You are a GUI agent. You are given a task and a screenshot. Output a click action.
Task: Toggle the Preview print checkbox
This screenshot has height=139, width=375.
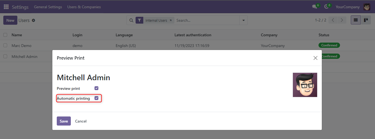point(96,88)
